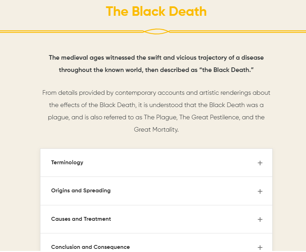The width and height of the screenshot is (306, 252).
Task: Click the paragraph starting with From details provided
Action: pos(156,111)
